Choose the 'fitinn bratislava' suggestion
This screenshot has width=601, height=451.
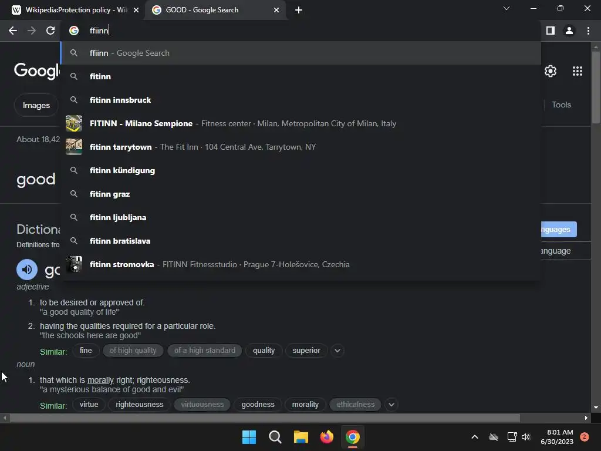tap(301, 241)
